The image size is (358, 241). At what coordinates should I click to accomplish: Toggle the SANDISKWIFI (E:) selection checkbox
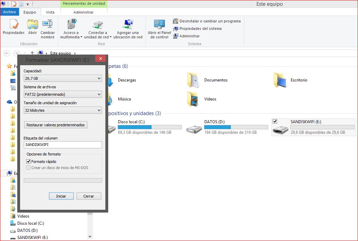pos(275,122)
